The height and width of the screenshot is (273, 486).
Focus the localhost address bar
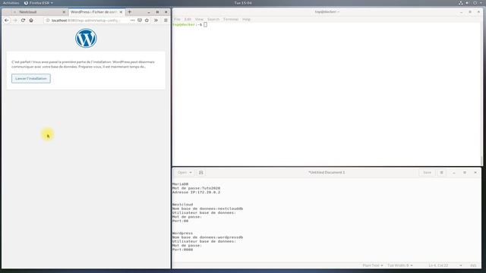click(x=87, y=20)
